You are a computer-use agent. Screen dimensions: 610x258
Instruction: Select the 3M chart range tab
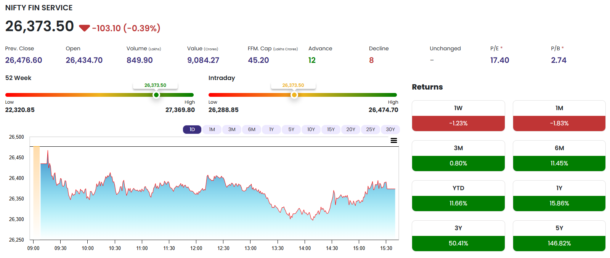point(232,130)
